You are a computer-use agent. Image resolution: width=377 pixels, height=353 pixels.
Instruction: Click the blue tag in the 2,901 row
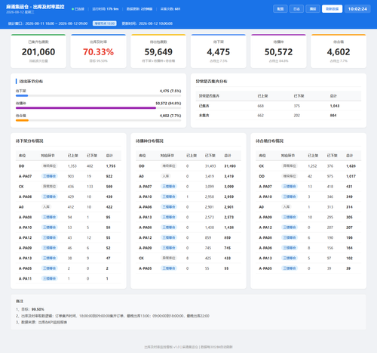click(x=169, y=207)
